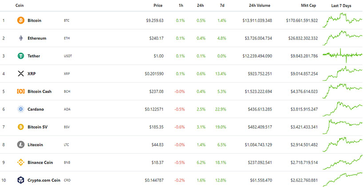Open the Bitcoin Cash name link
Image resolution: width=364 pixels, height=187 pixels.
click(40, 92)
